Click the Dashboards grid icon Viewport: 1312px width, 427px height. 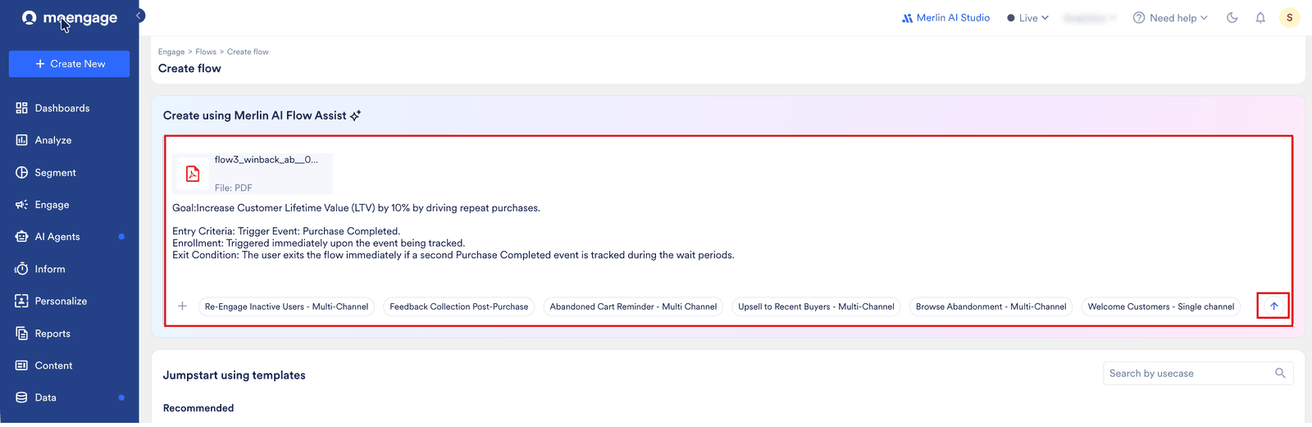click(x=22, y=108)
